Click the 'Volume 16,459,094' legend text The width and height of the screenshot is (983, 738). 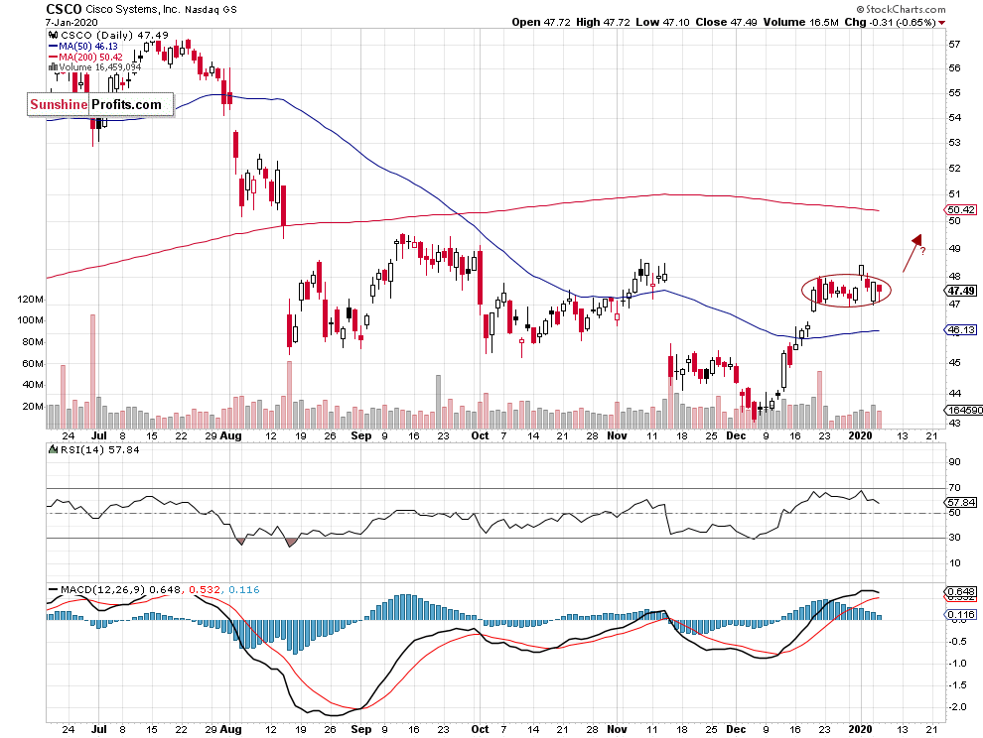(100, 67)
